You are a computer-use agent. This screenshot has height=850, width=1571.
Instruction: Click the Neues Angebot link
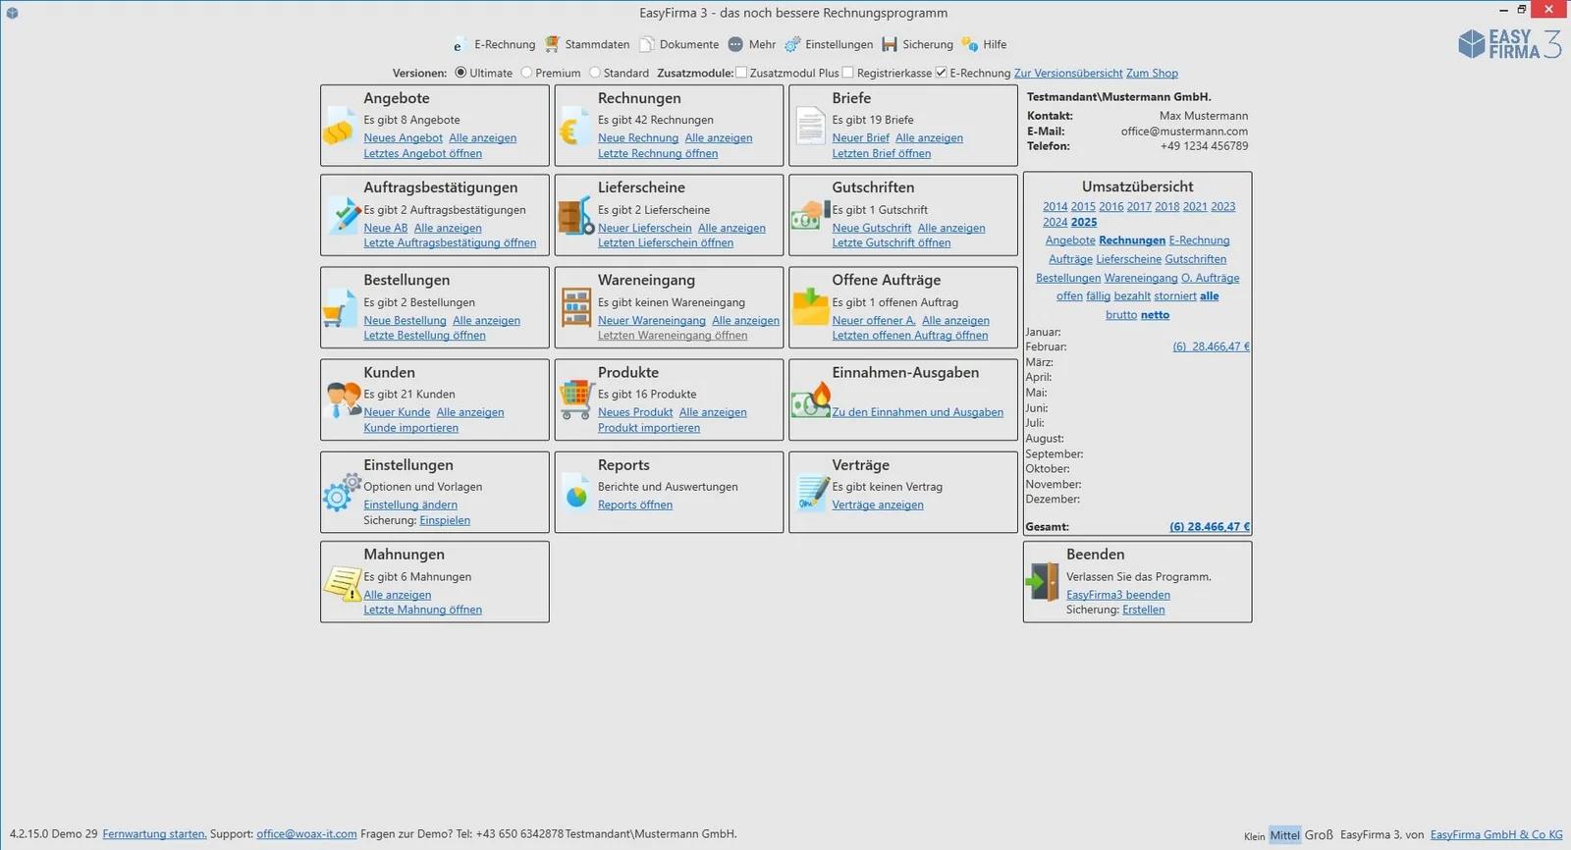click(404, 138)
